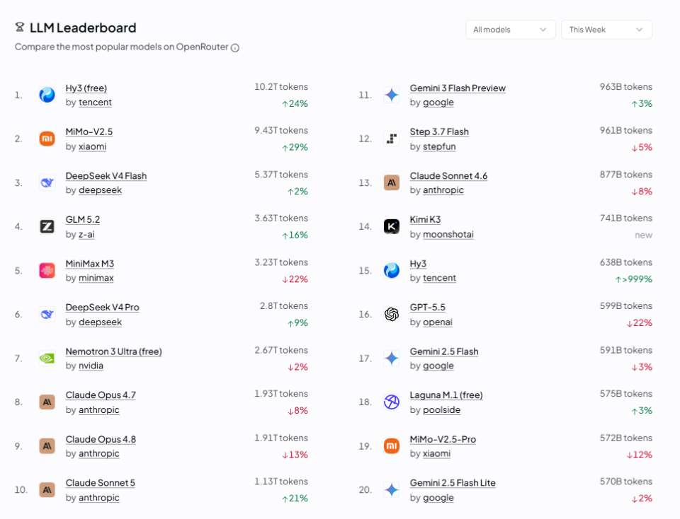Viewport: 680px width, 519px height.
Task: Open the Claude Sonnet 5 model link
Action: click(x=100, y=483)
